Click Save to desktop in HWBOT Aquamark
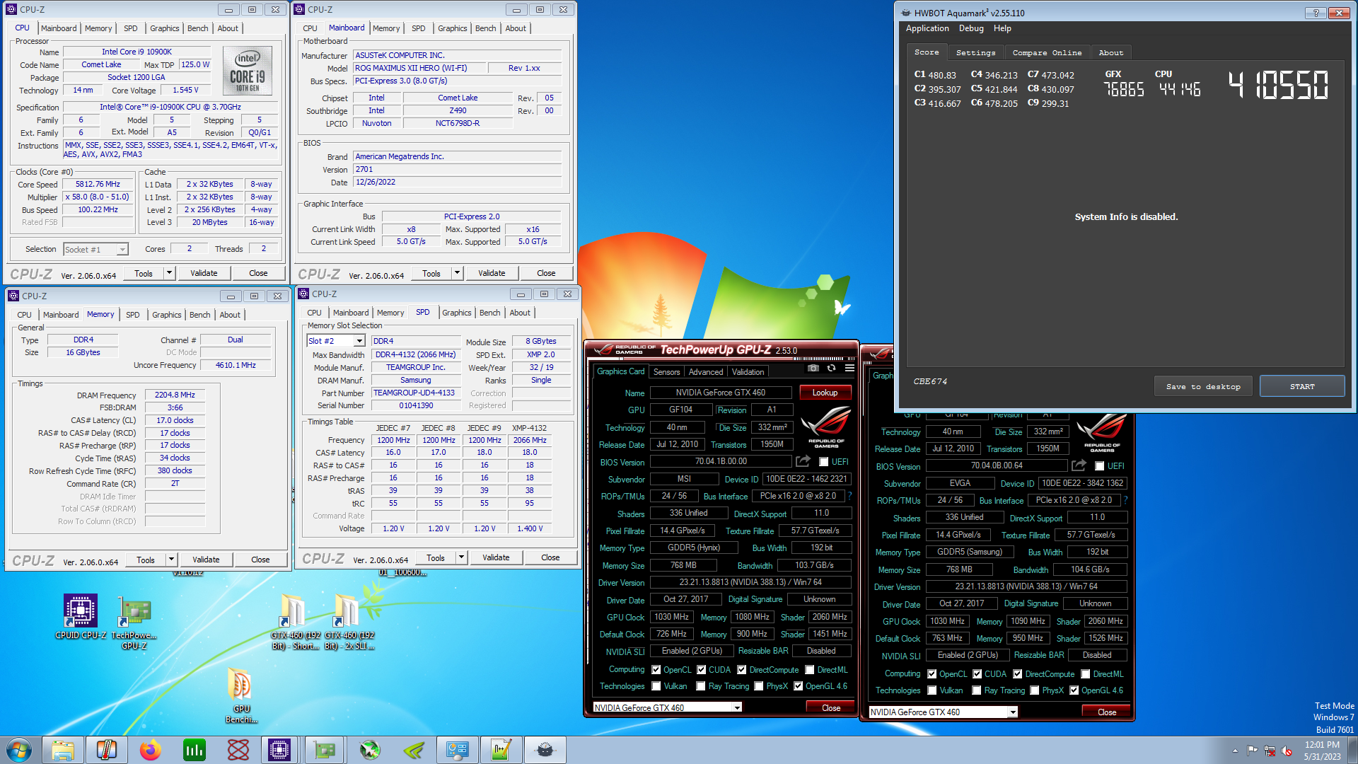Screen dimensions: 1358x764 pyautogui.click(x=1203, y=386)
